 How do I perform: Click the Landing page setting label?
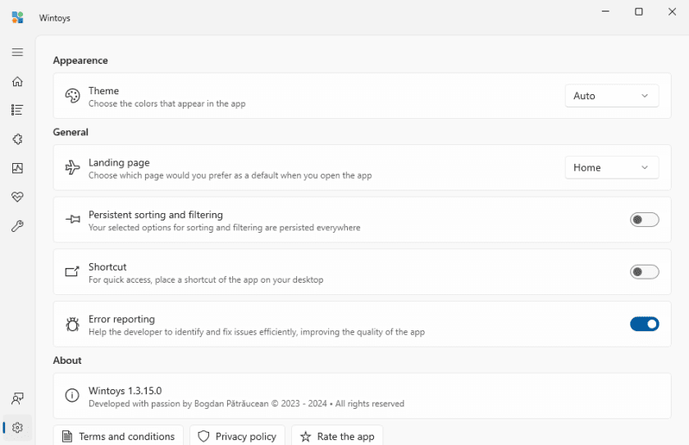click(119, 162)
